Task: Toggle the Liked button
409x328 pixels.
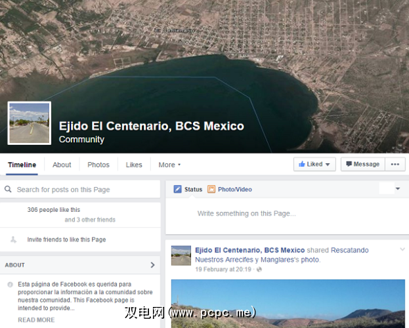Action: (314, 164)
